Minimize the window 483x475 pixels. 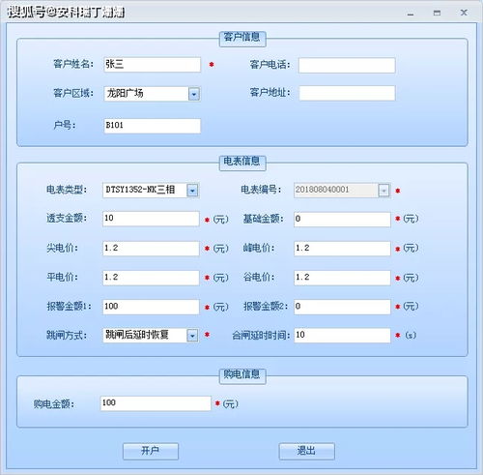pos(411,14)
